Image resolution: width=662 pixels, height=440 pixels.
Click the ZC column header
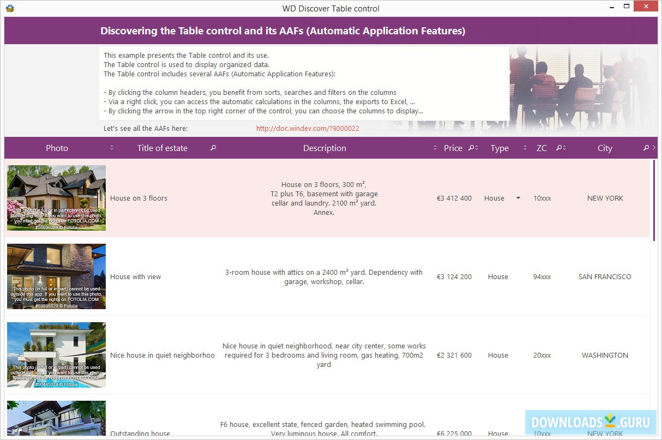pyautogui.click(x=541, y=148)
